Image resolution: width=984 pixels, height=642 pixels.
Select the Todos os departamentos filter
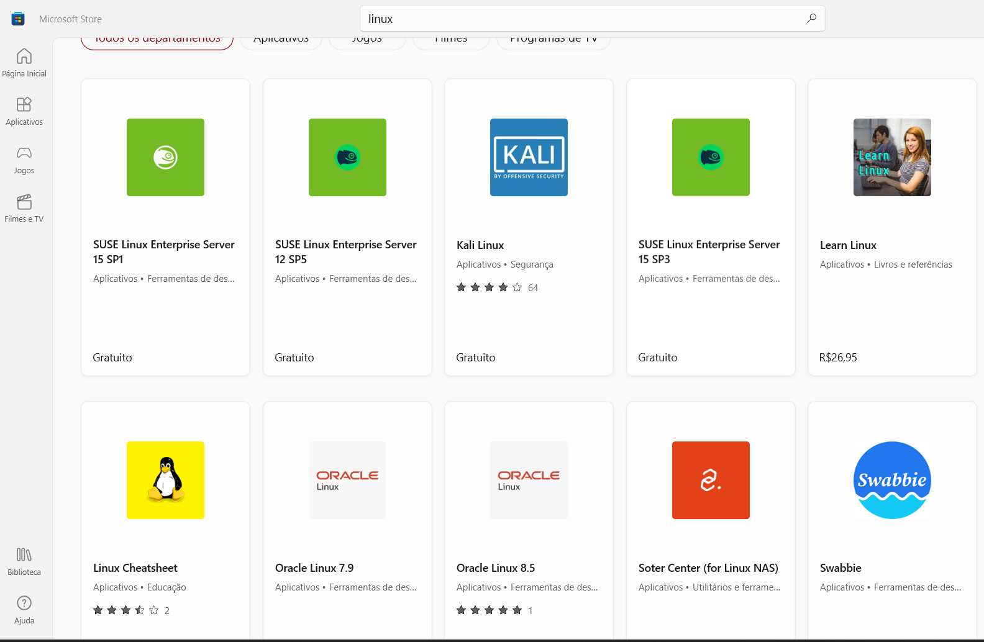(157, 41)
